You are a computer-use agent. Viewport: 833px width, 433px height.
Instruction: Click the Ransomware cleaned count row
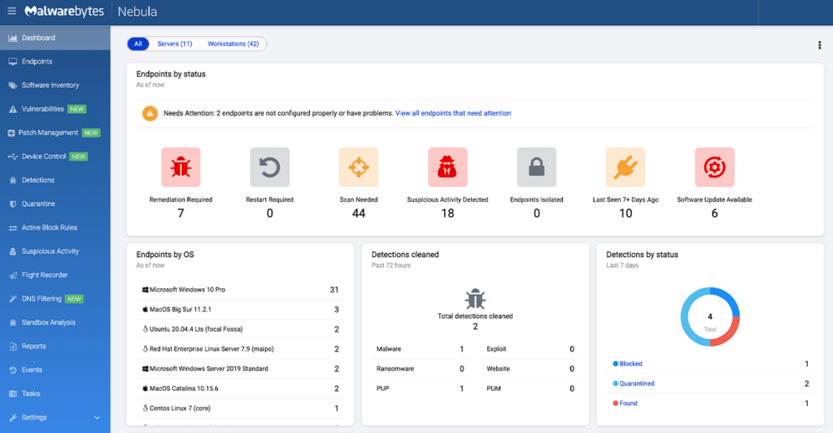(421, 369)
